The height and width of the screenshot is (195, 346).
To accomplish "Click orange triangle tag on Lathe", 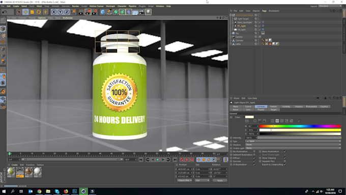I will point(270,44).
